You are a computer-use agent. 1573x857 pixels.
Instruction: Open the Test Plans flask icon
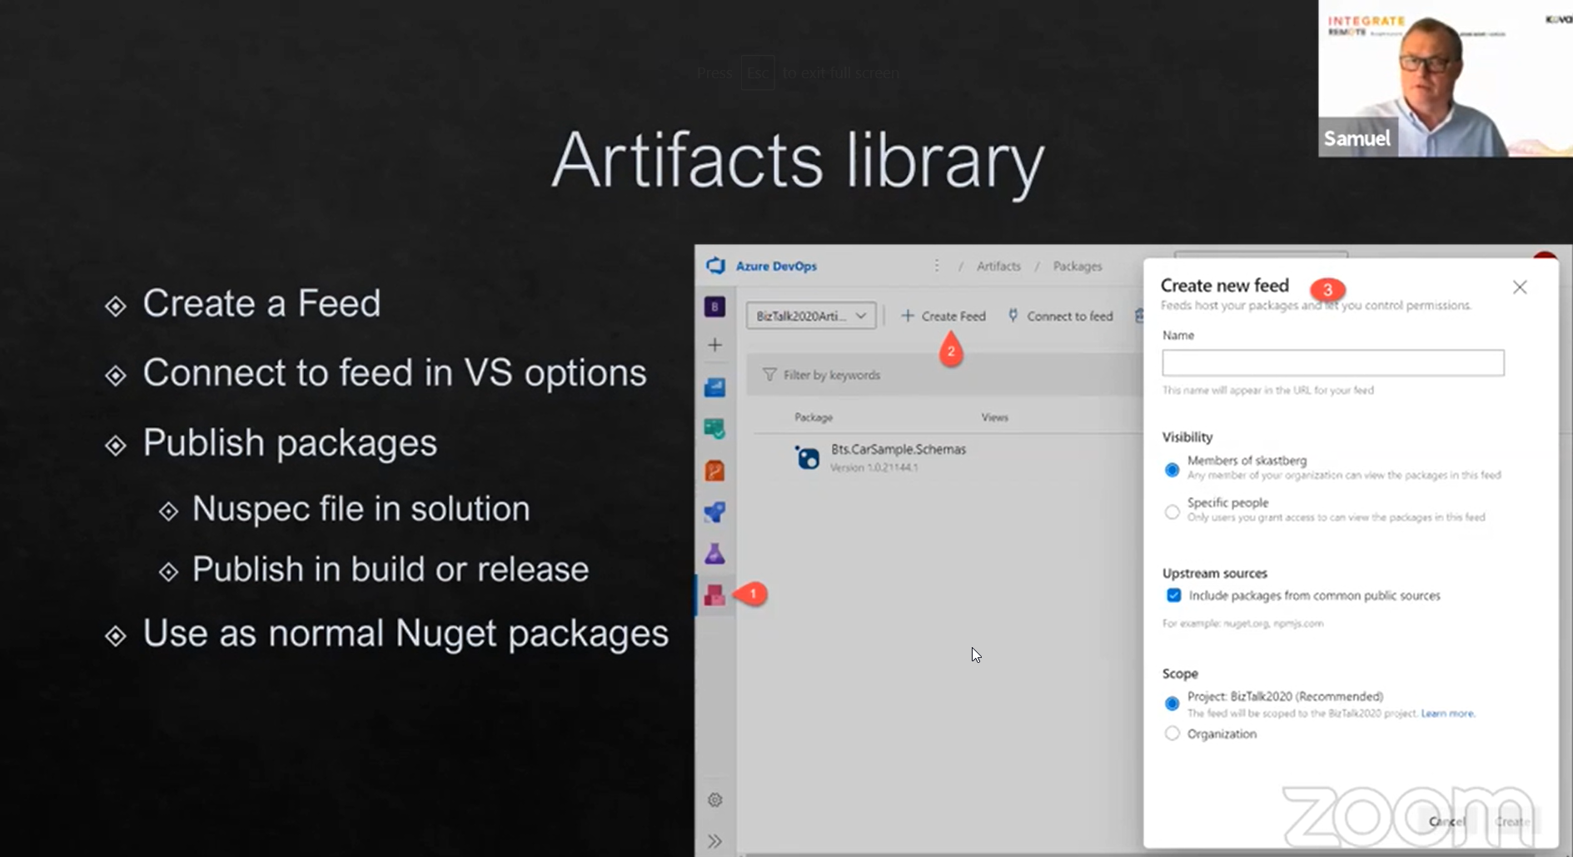[x=714, y=554]
